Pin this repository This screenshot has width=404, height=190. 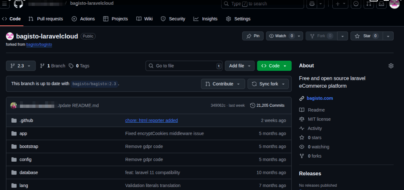[253, 36]
